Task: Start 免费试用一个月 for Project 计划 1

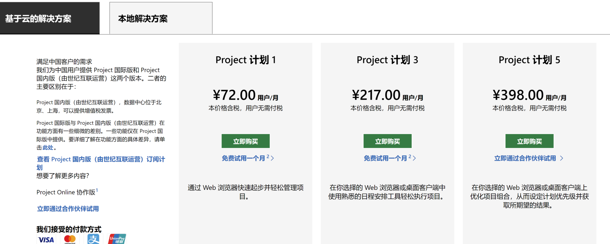Action: click(244, 158)
